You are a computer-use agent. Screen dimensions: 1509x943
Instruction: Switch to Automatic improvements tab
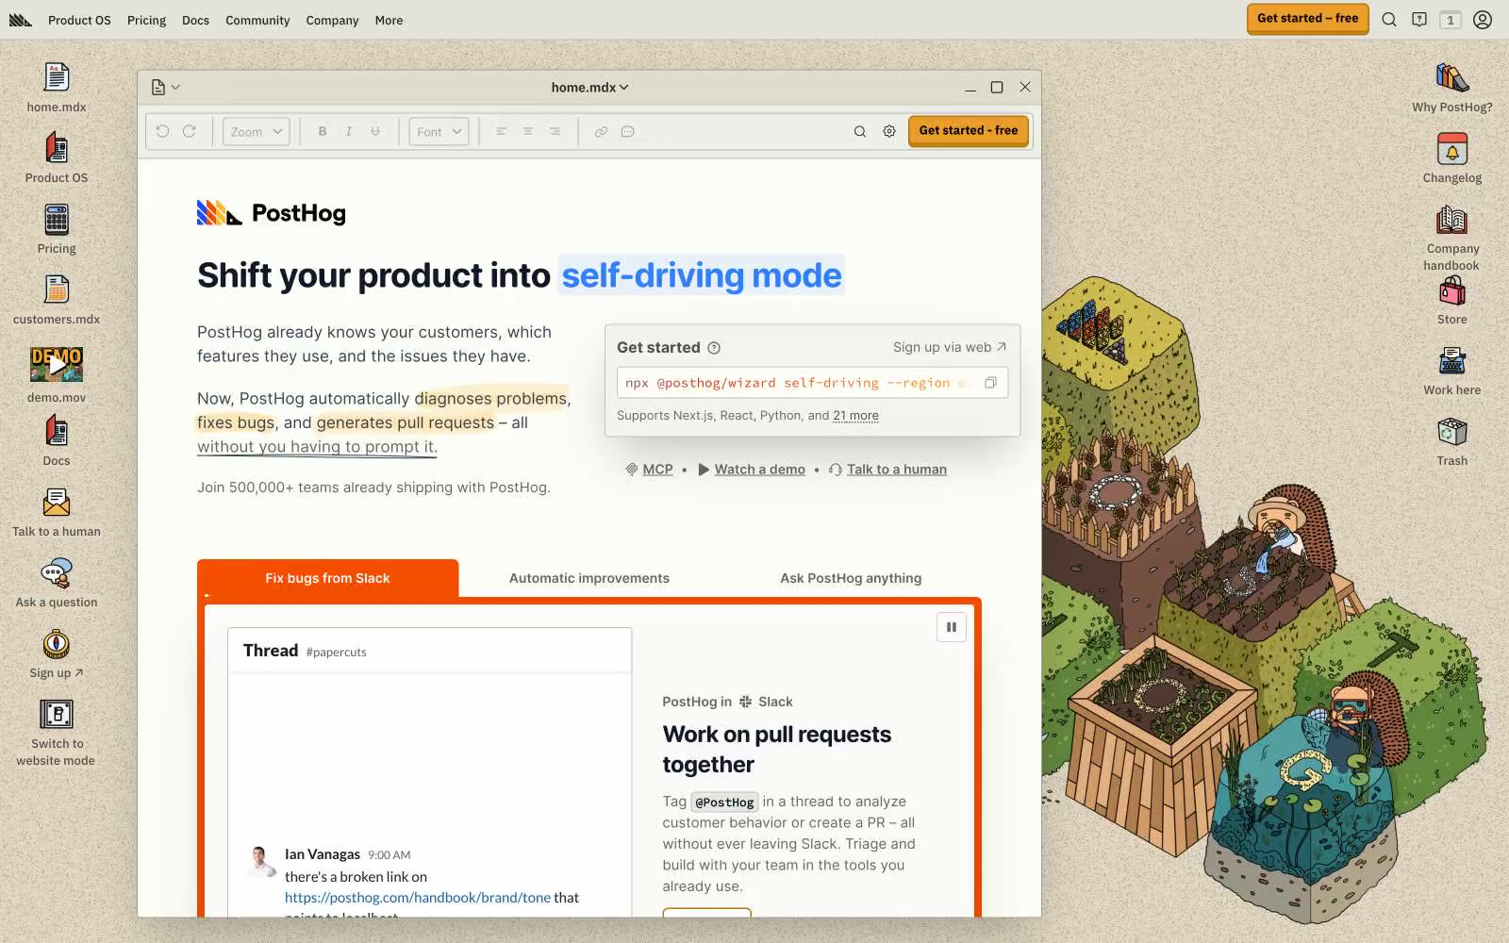tap(589, 578)
